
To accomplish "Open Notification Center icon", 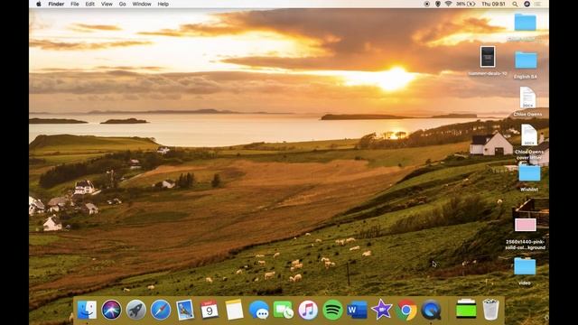I will pos(538,4).
